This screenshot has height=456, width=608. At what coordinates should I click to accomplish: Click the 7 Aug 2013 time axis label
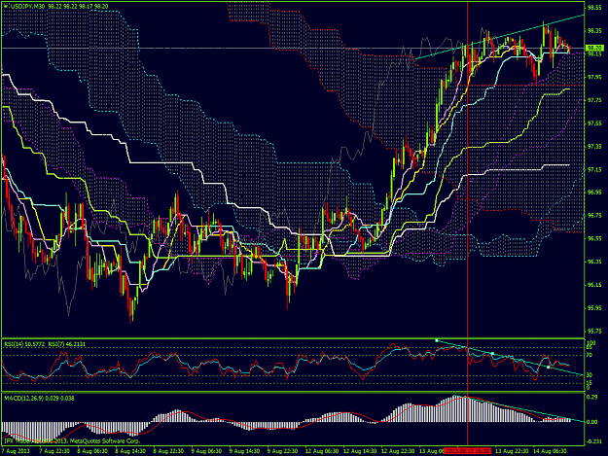point(16,451)
